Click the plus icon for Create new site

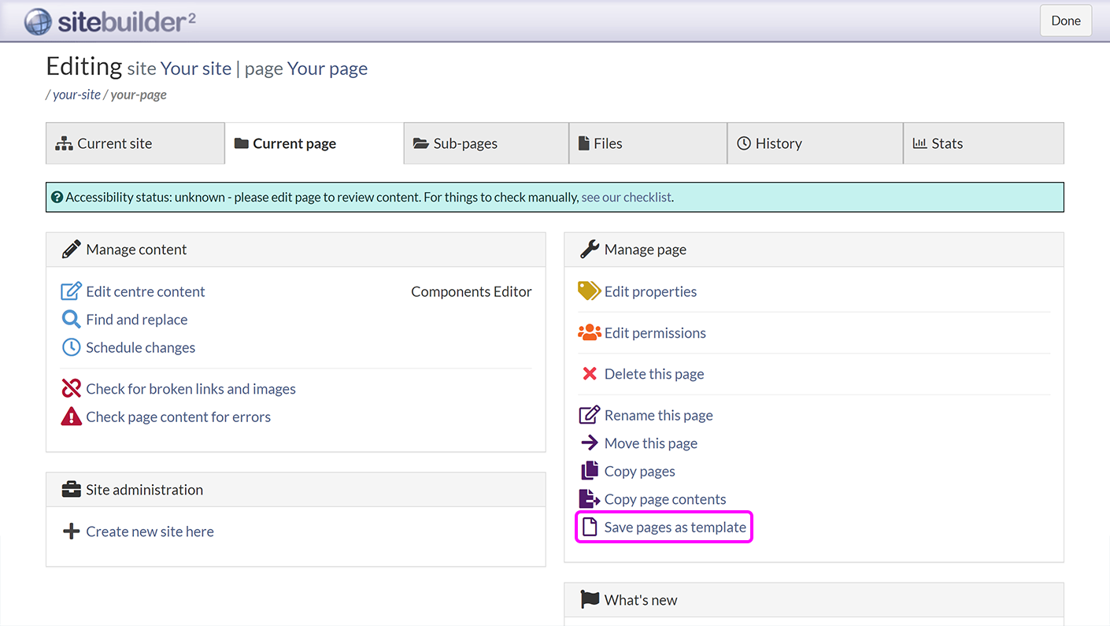71,532
